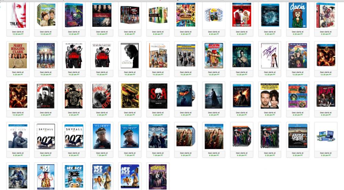
Task: Open the Silver Linings Playbook cover
Action: click(x=270, y=96)
